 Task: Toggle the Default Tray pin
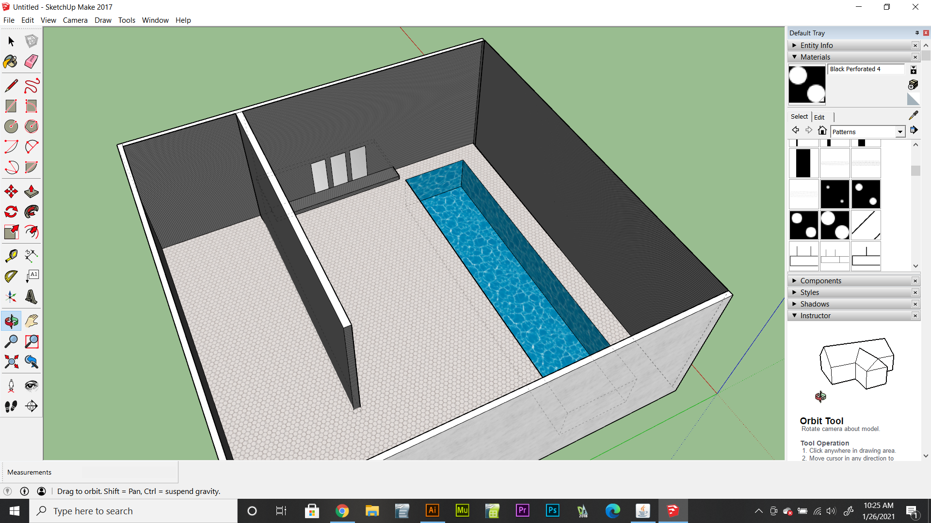pyautogui.click(x=917, y=33)
